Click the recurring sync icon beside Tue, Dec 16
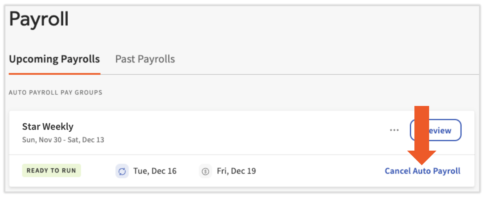Viewport: 486px width, 198px height. point(122,171)
